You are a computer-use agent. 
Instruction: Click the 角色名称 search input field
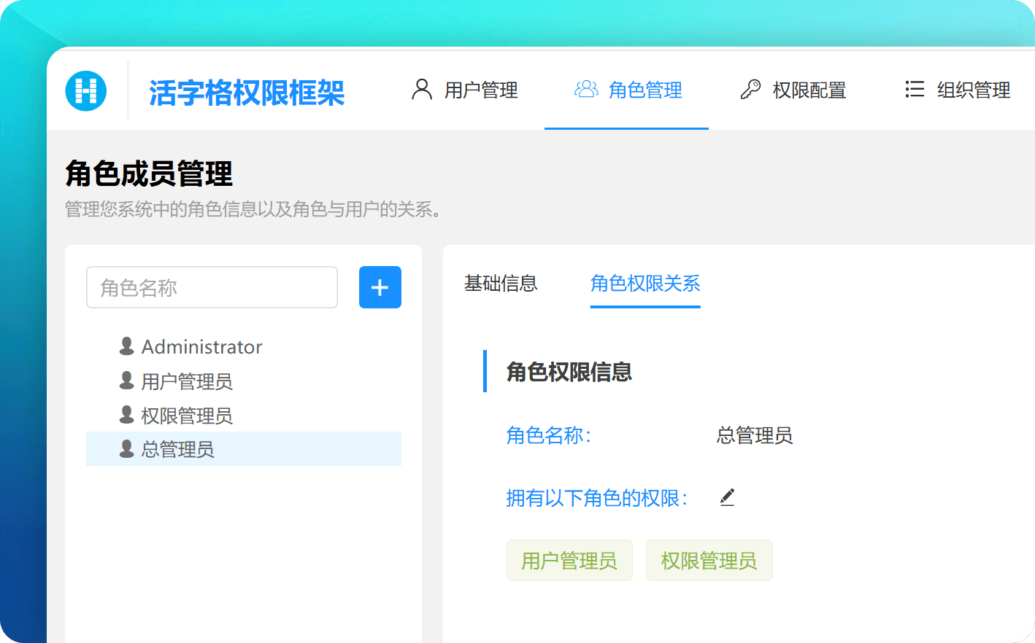tap(212, 287)
